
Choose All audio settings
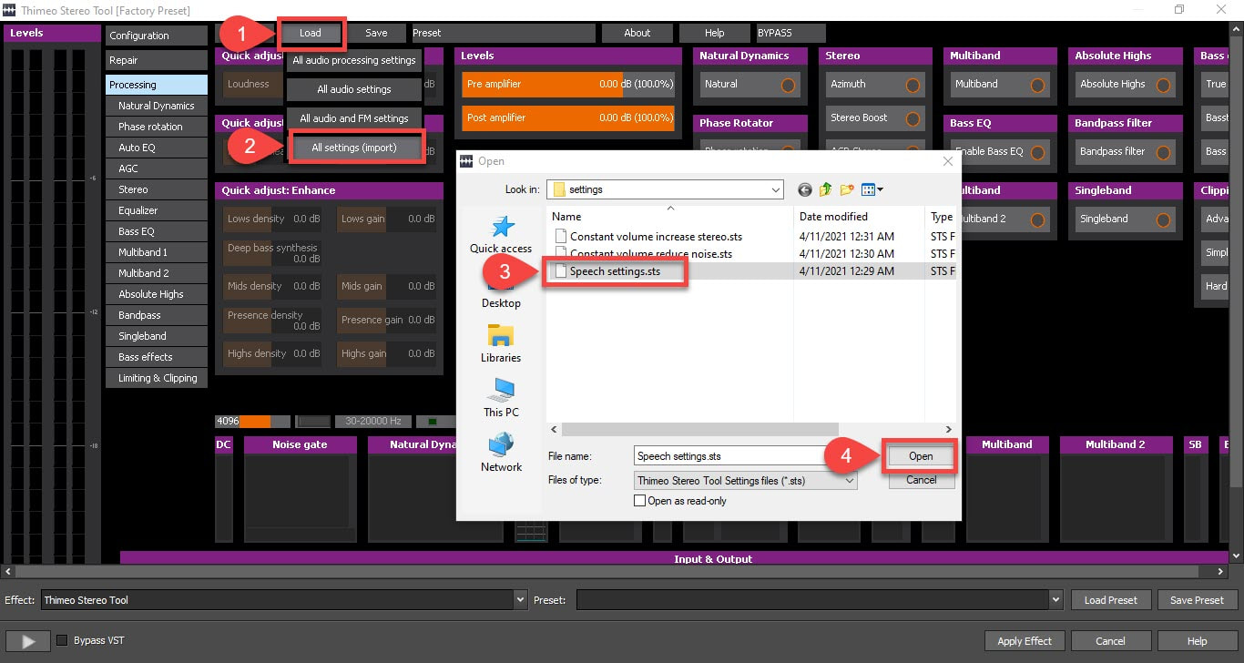click(354, 89)
